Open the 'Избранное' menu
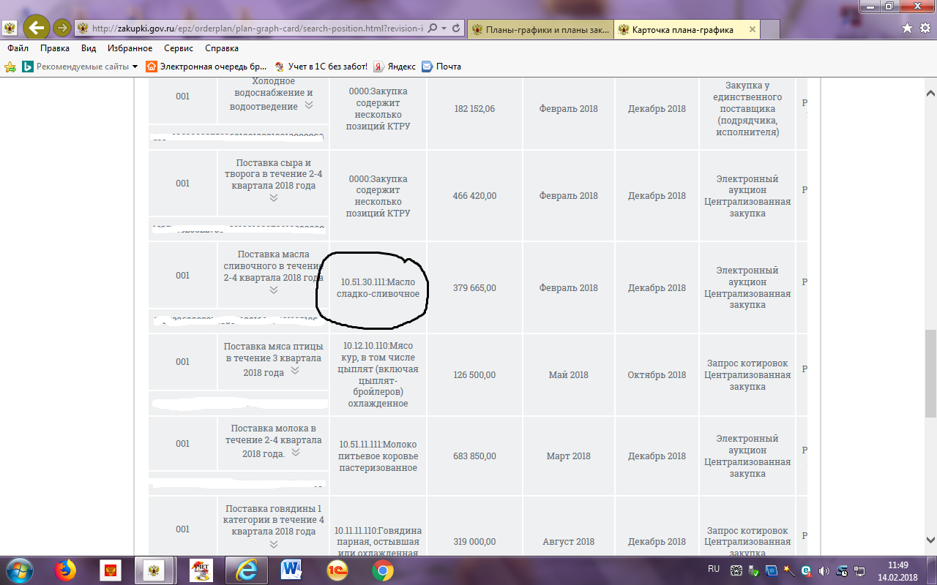 130,48
